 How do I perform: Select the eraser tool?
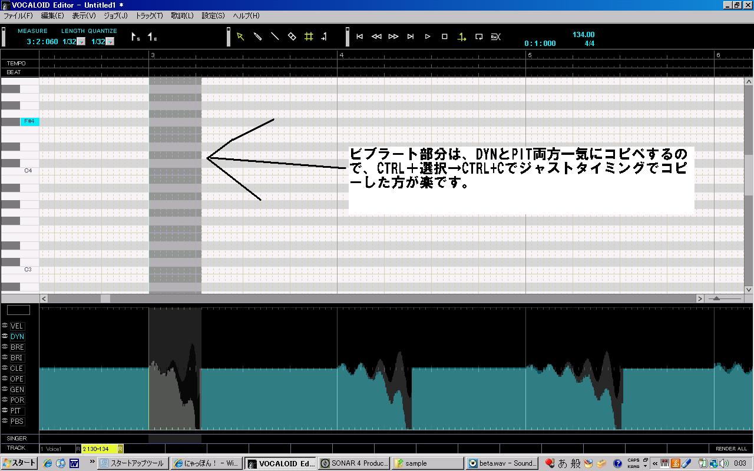292,37
